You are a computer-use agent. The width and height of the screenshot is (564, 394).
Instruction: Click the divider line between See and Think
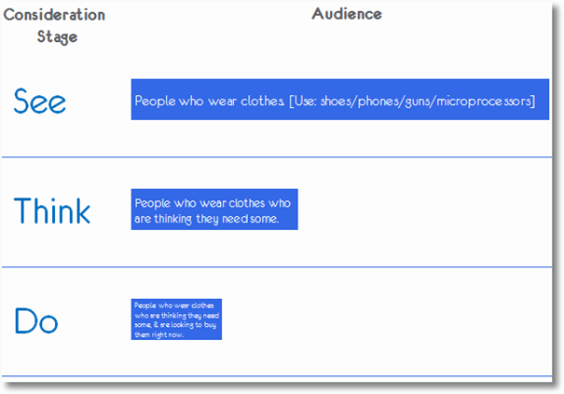coord(280,157)
